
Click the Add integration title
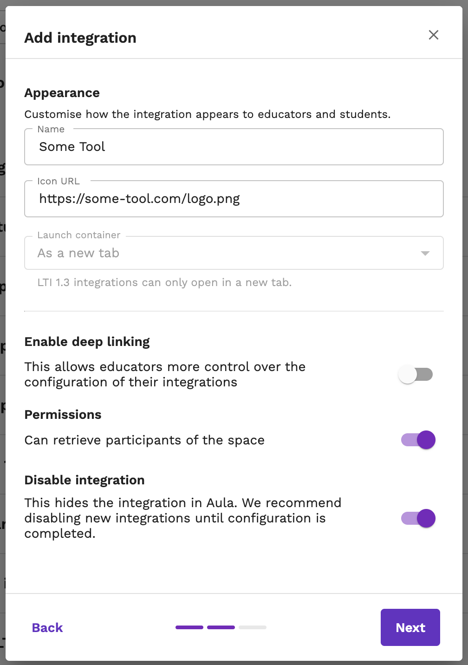80,38
